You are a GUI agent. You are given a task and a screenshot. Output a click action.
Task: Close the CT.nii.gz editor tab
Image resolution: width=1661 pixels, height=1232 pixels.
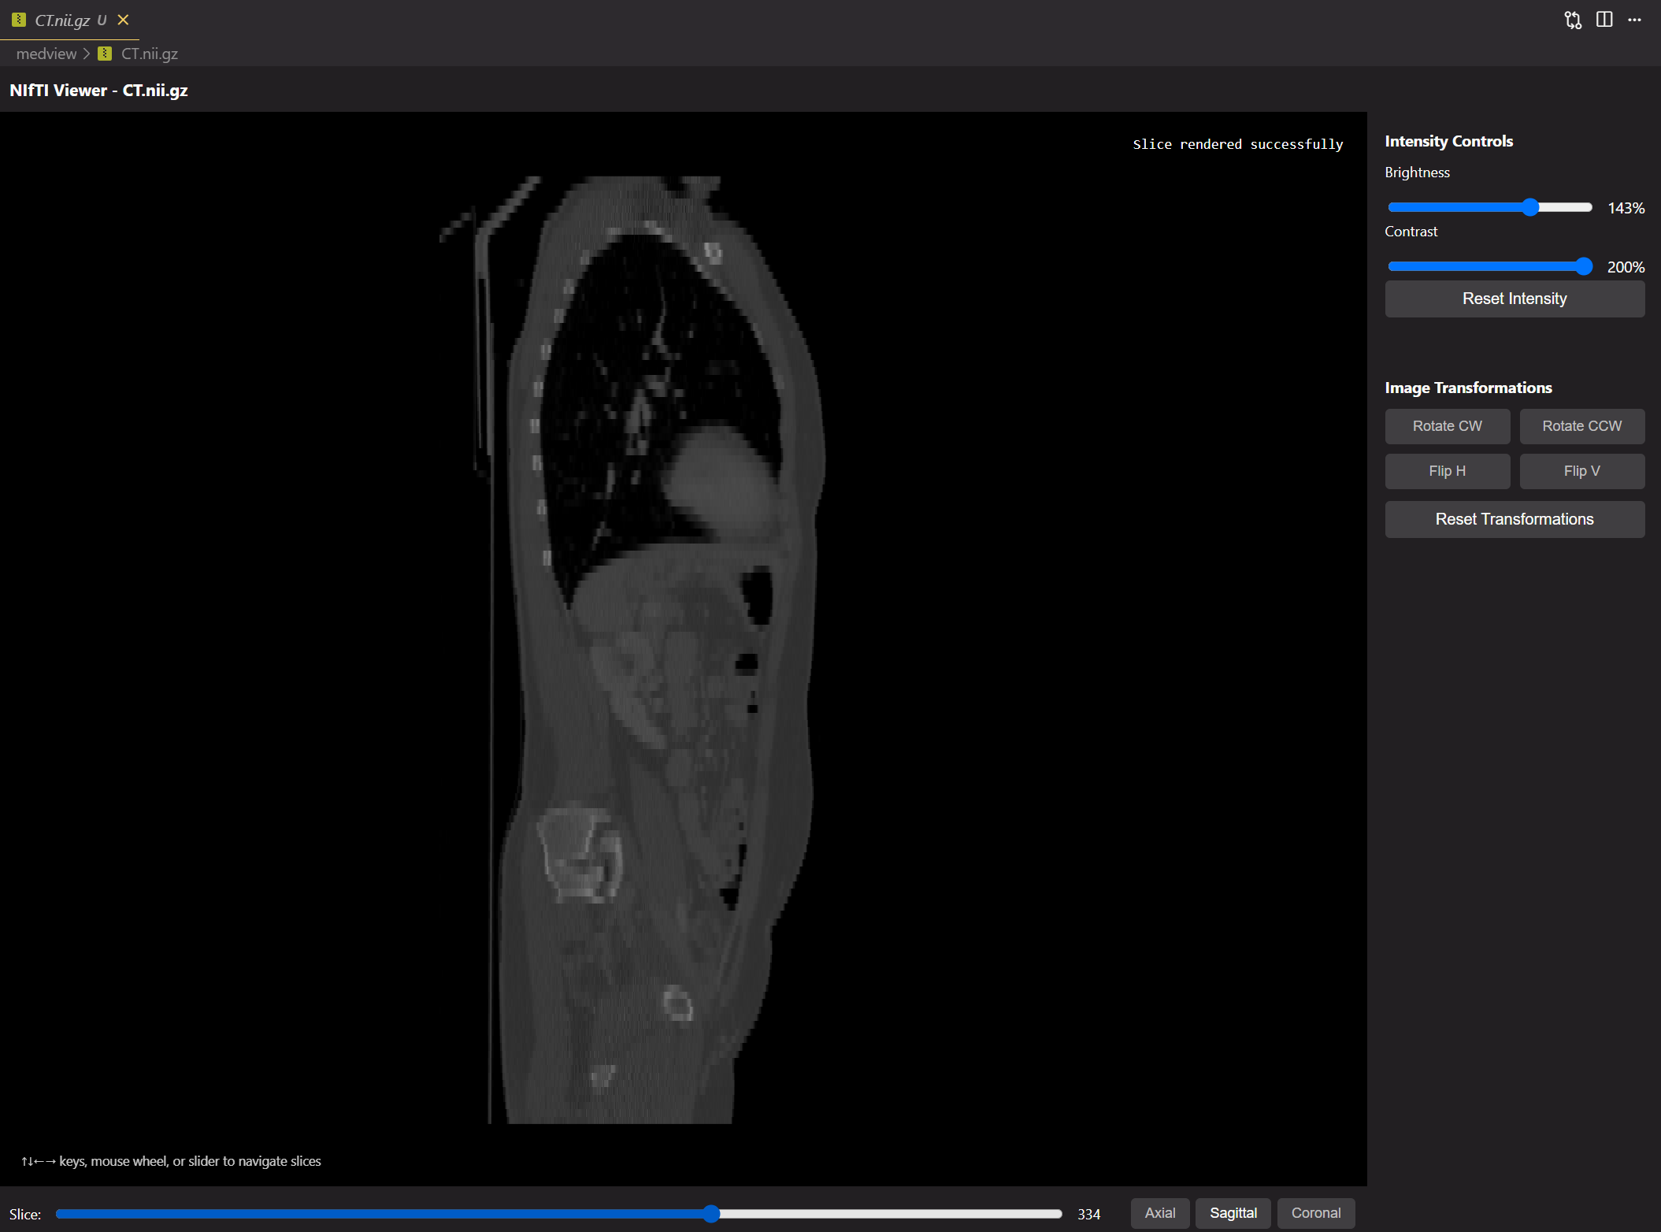[x=123, y=20]
